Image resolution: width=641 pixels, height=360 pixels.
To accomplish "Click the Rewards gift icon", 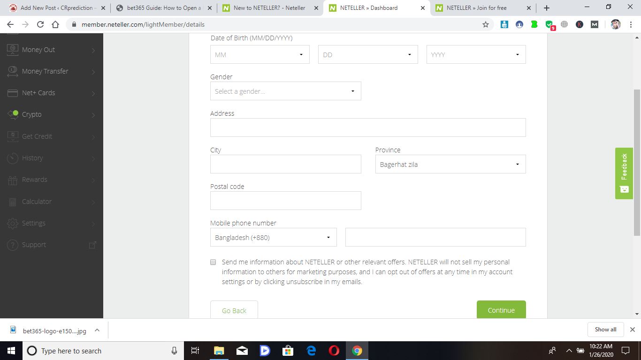I will 13,180.
